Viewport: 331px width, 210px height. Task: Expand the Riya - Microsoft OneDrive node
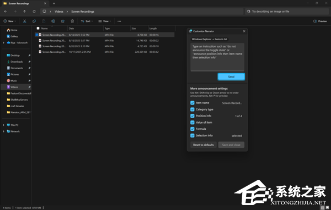pos(3,42)
